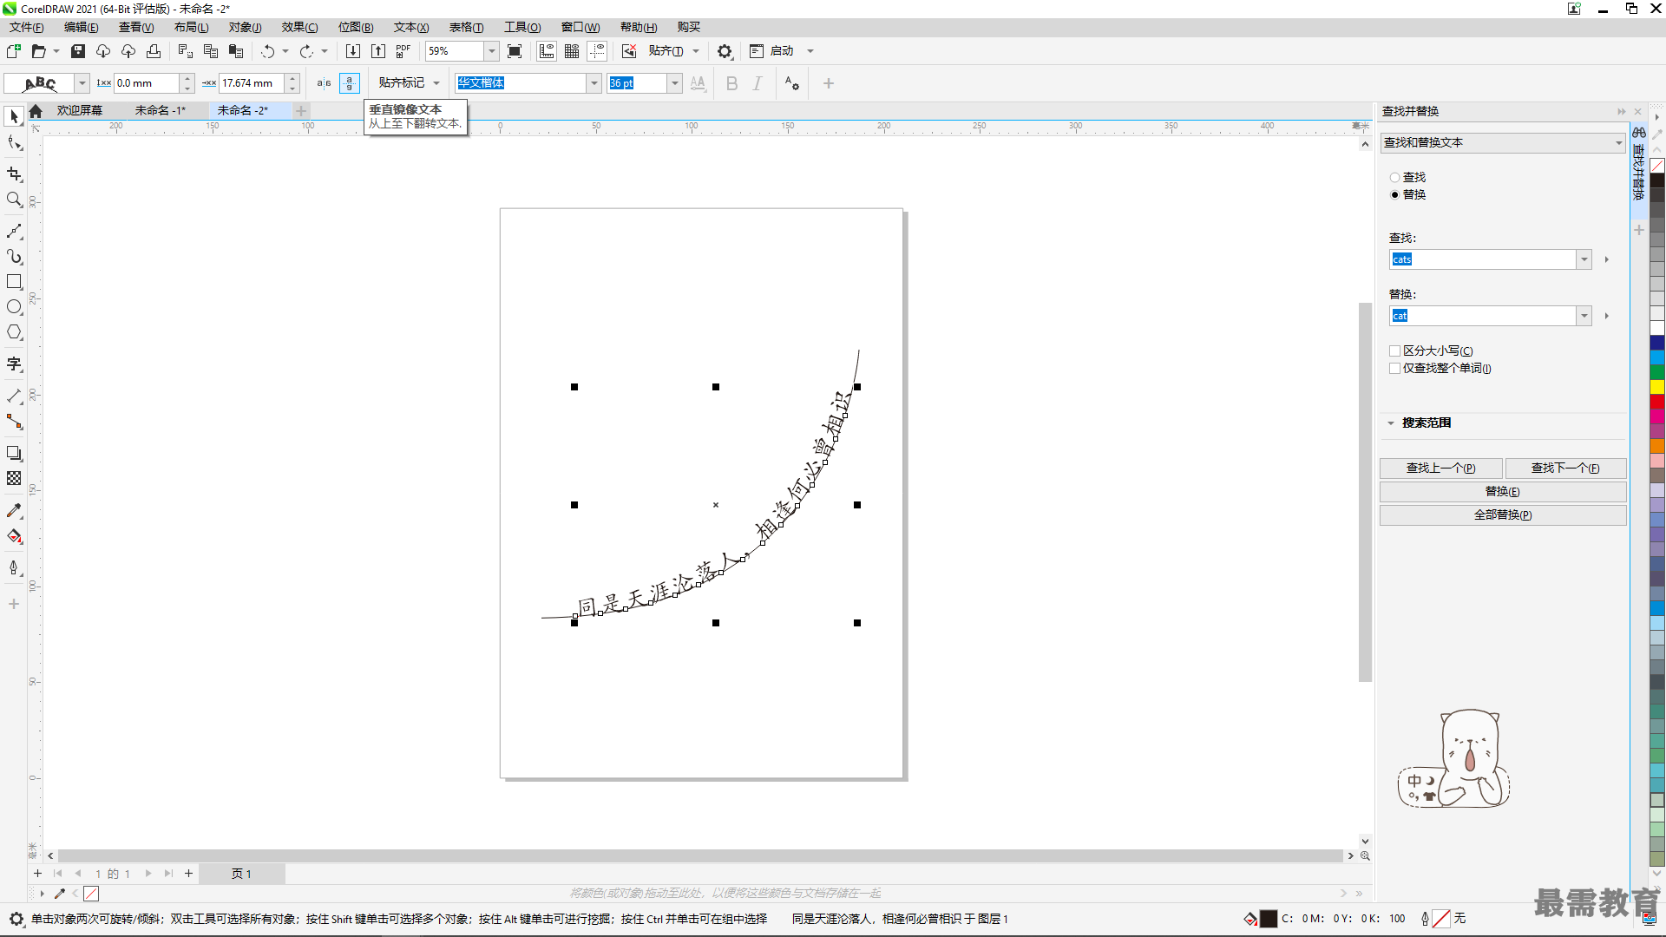Click the 查找下一个 button

[1565, 468]
